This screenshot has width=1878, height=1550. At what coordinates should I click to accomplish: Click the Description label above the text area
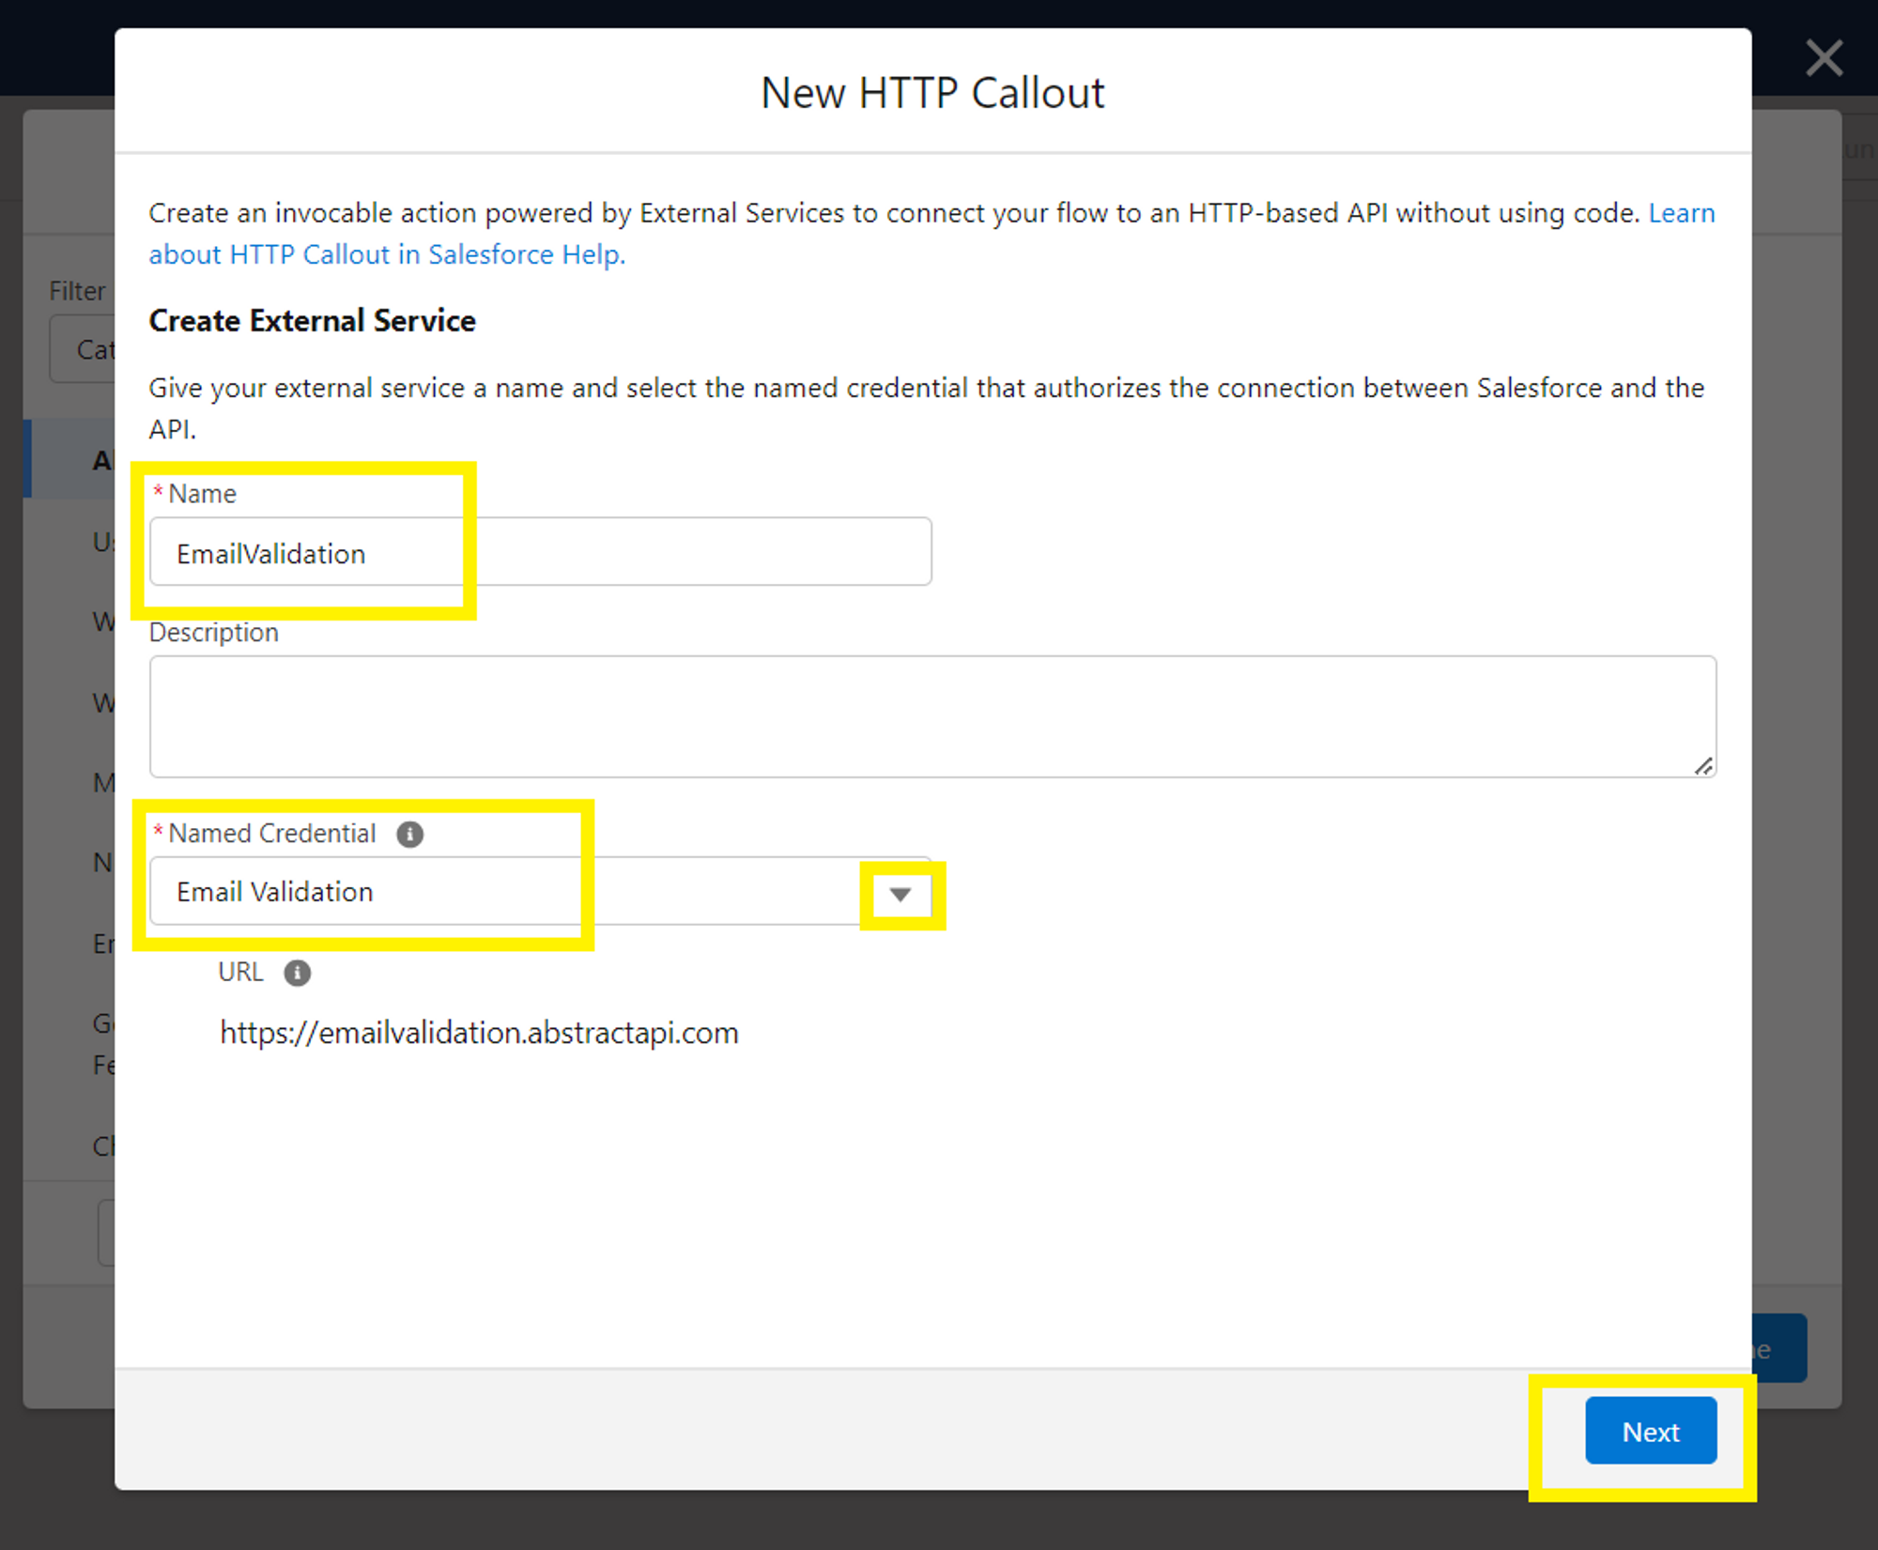[x=214, y=632]
